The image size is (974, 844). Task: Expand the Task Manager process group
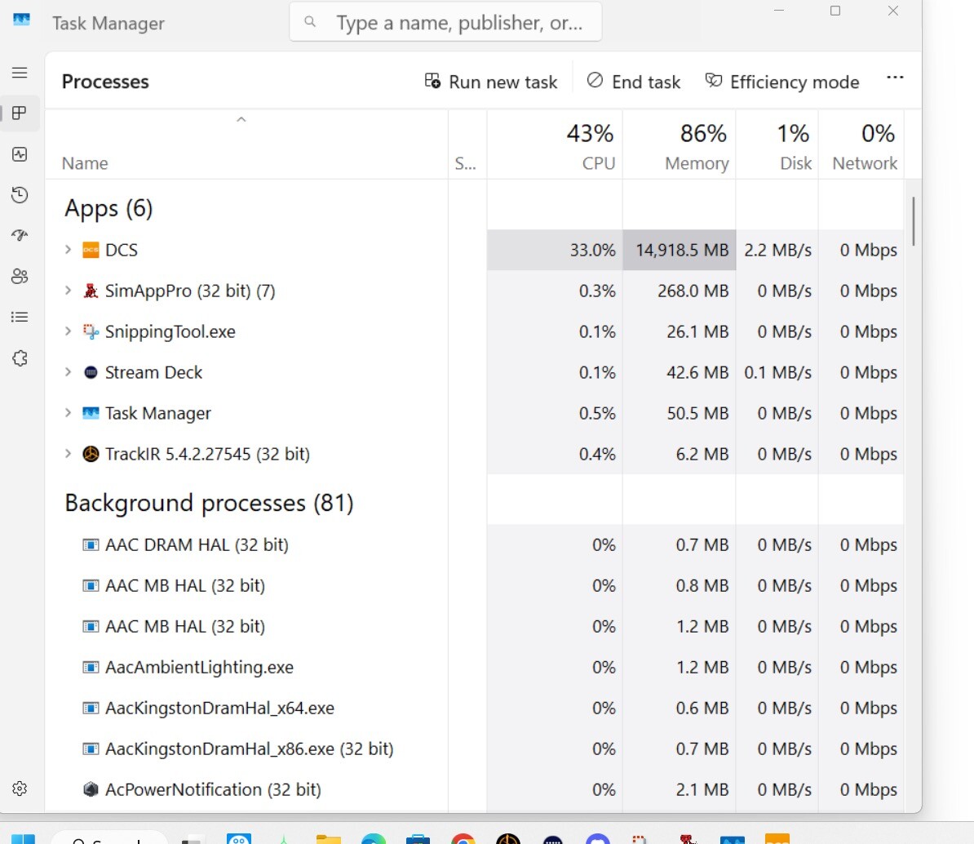(x=68, y=413)
